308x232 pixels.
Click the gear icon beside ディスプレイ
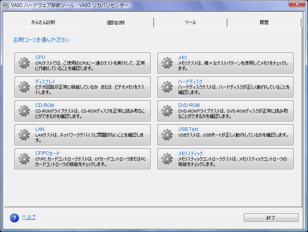tap(24, 87)
